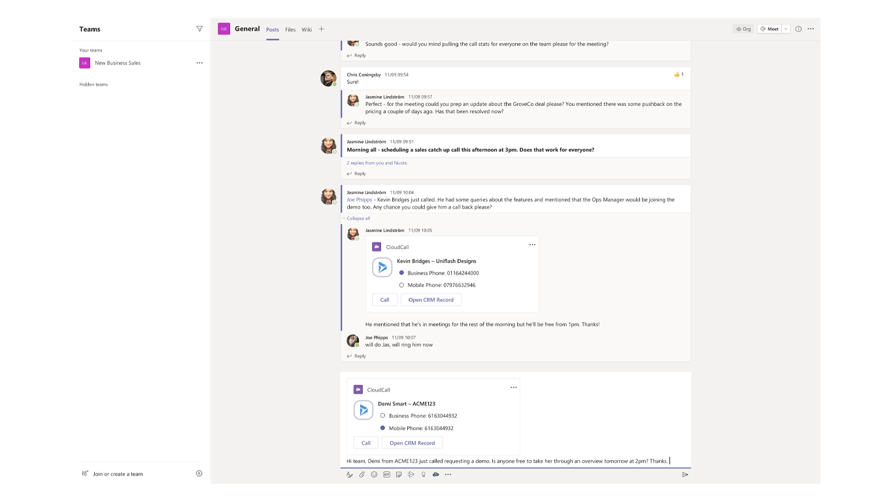Click the Filter teams funnel icon
This screenshot has width=893, height=502.
tap(199, 29)
